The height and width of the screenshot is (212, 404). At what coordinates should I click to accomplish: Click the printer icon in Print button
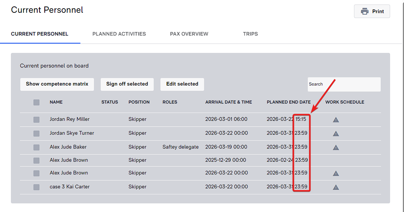(365, 11)
